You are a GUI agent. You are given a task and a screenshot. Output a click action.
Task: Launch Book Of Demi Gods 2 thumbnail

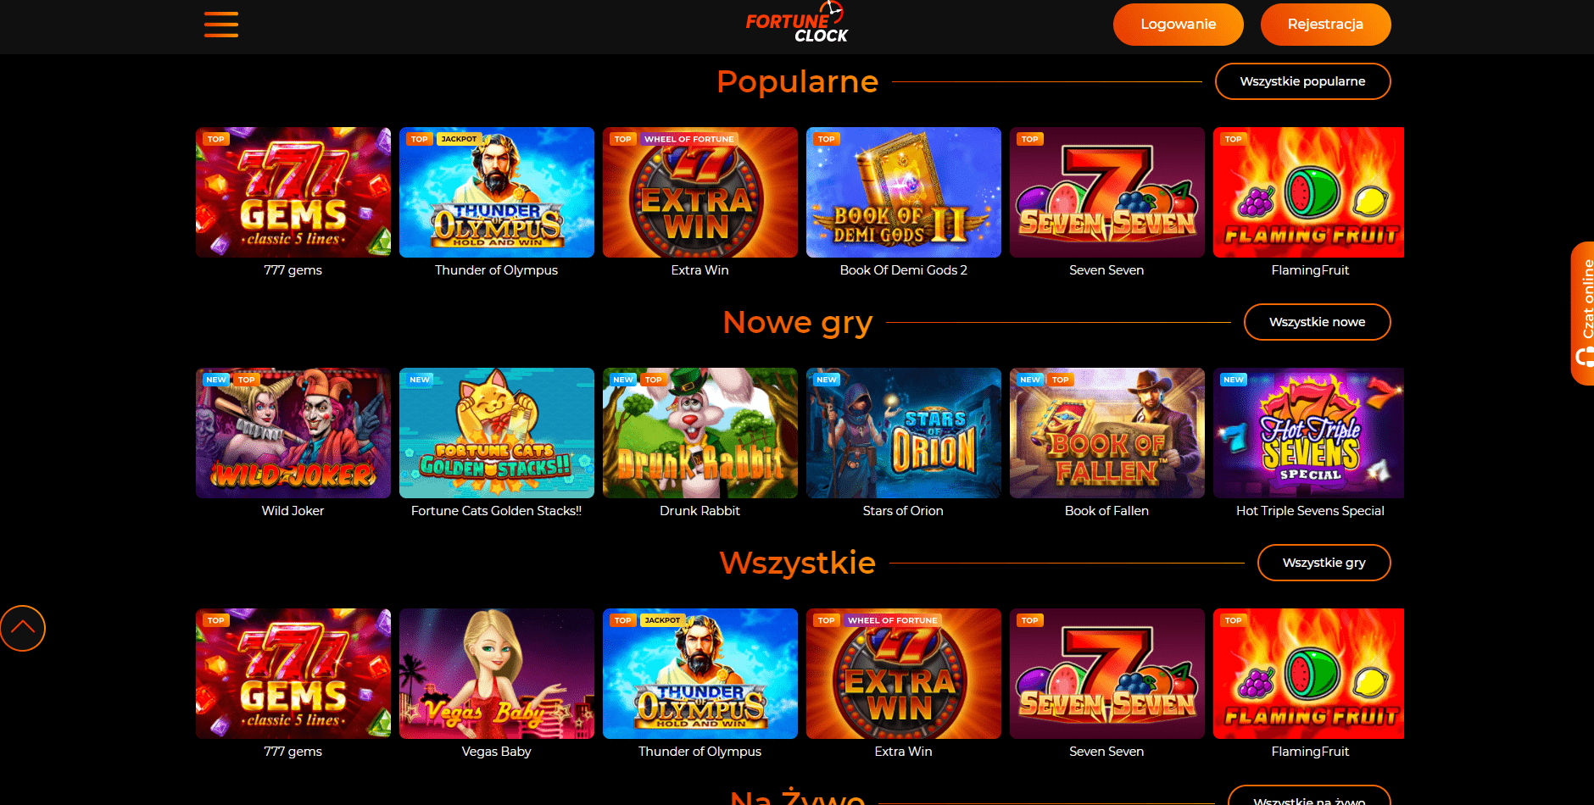point(903,192)
